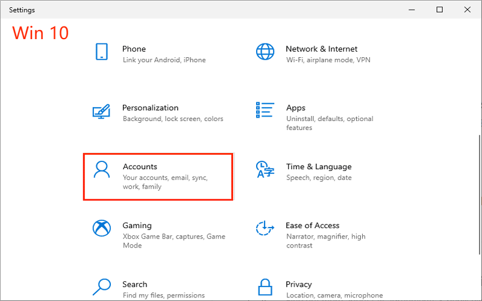Open Ease of Access heading
This screenshot has width=482, height=301.
tap(312, 225)
